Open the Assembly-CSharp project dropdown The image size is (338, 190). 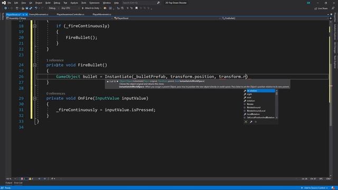coord(59,18)
